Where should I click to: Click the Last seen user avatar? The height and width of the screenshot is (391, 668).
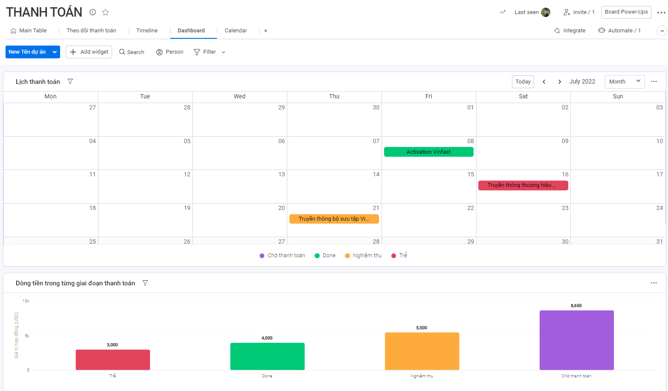546,12
